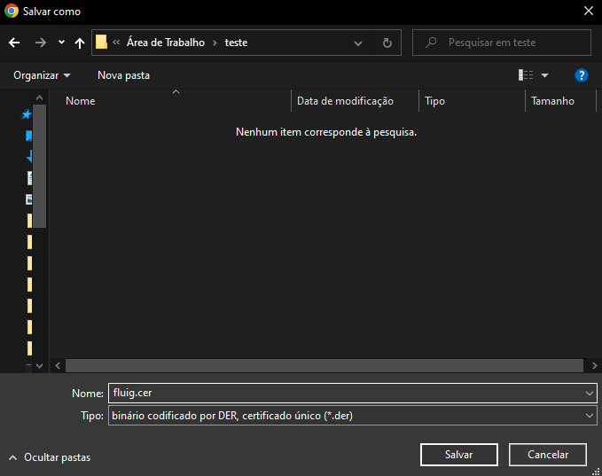
Task: Open previous locations dropdown in address bar
Action: 358,43
